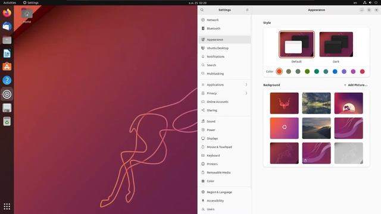Expand the Privacy submenu chevron
The height and width of the screenshot is (214, 381).
[x=246, y=93]
